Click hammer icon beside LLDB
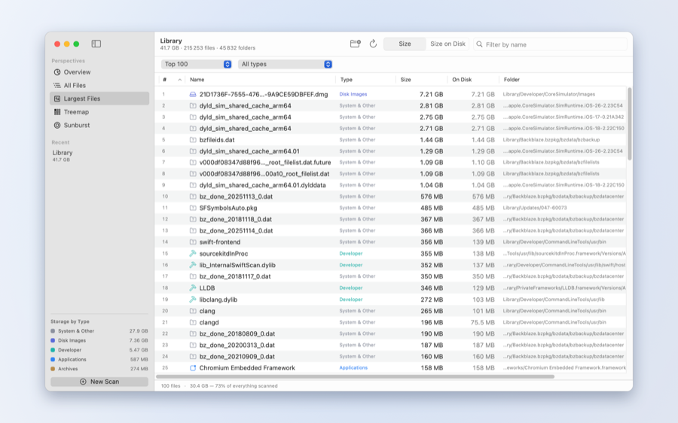Screen dimensions: 678x423 (193, 288)
